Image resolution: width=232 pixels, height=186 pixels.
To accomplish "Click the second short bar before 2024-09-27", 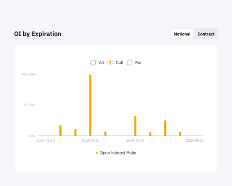I will 75,132.
